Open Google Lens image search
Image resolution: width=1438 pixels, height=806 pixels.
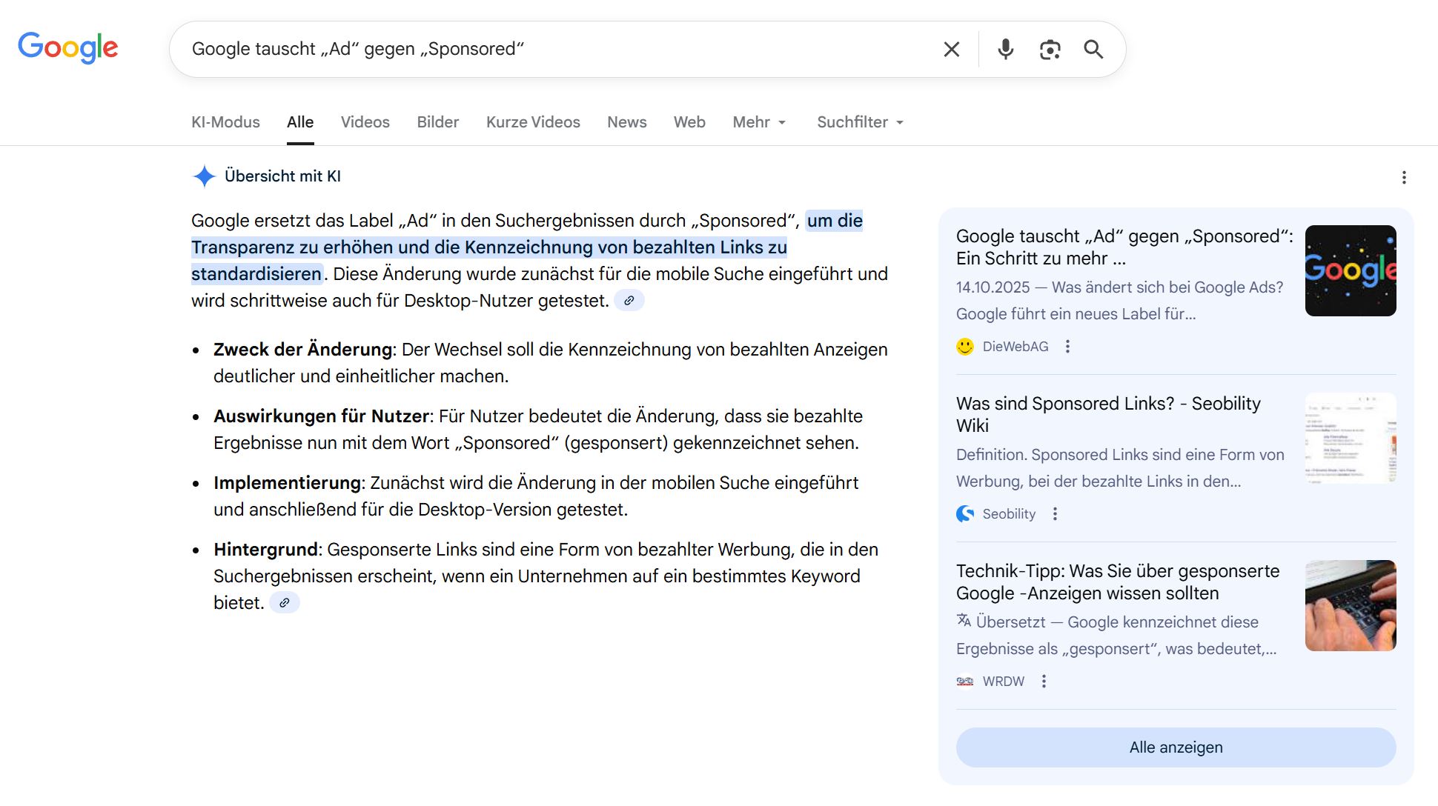[x=1050, y=49]
